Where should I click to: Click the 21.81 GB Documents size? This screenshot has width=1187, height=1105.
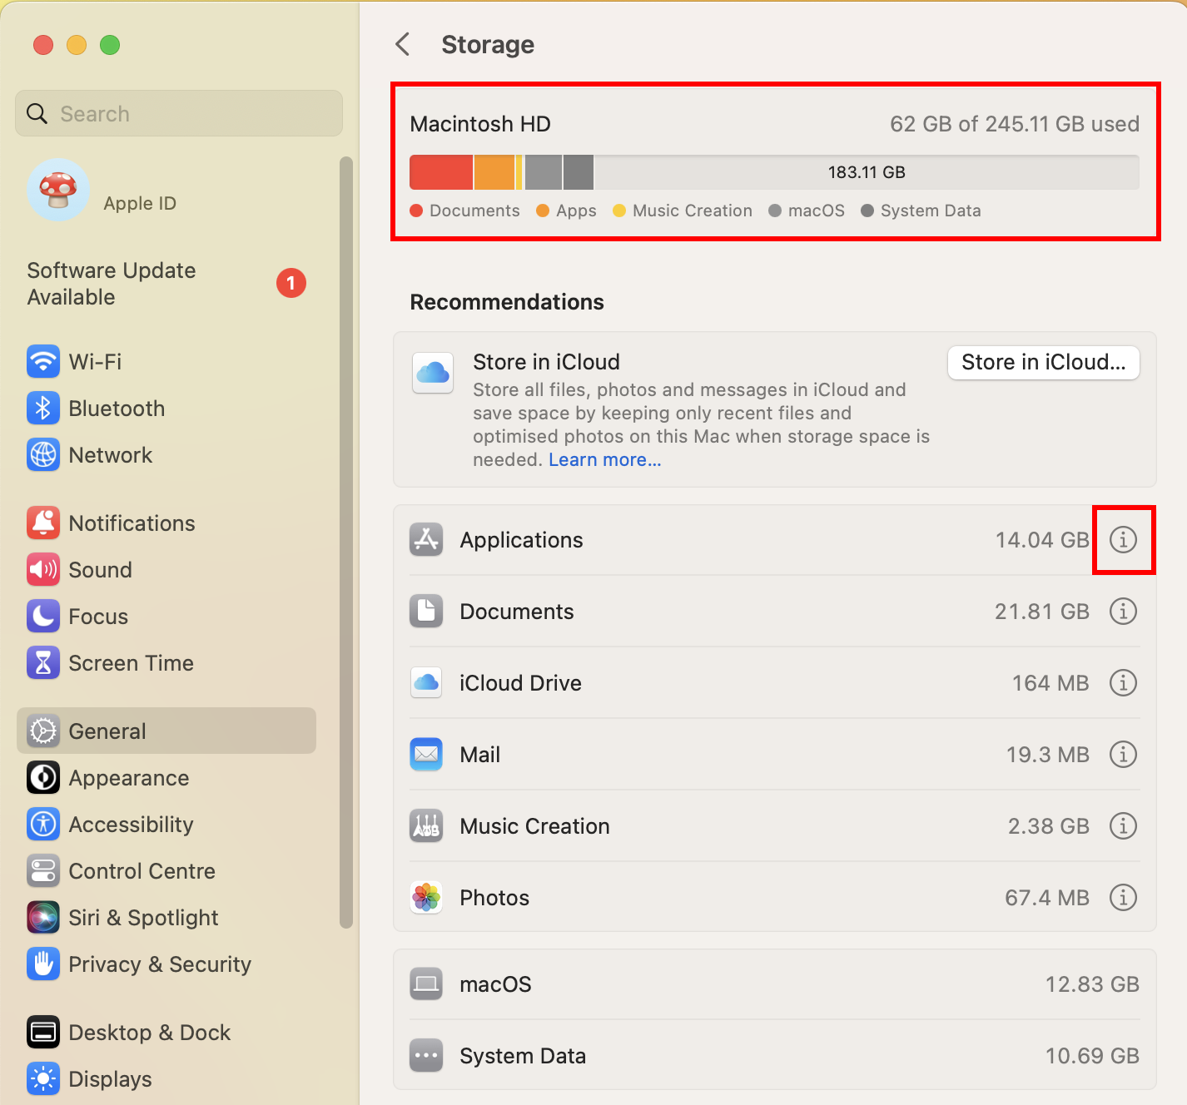1042,612
